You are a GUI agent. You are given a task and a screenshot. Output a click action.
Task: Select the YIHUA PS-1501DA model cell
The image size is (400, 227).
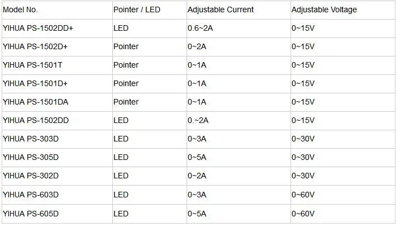click(x=57, y=102)
